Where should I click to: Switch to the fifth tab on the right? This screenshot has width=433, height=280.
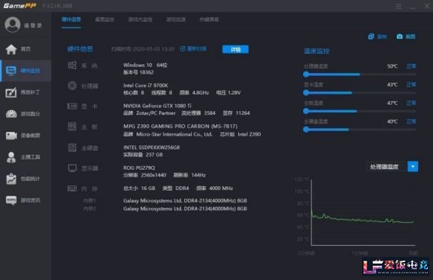coord(209,19)
